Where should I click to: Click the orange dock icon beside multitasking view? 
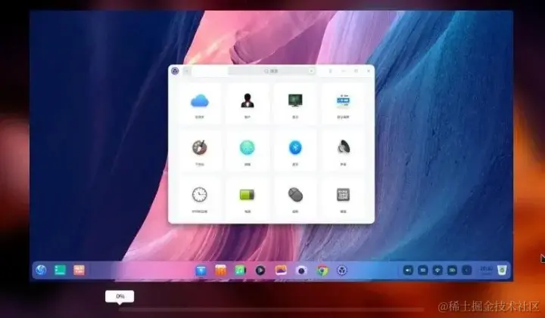pyautogui.click(x=79, y=270)
